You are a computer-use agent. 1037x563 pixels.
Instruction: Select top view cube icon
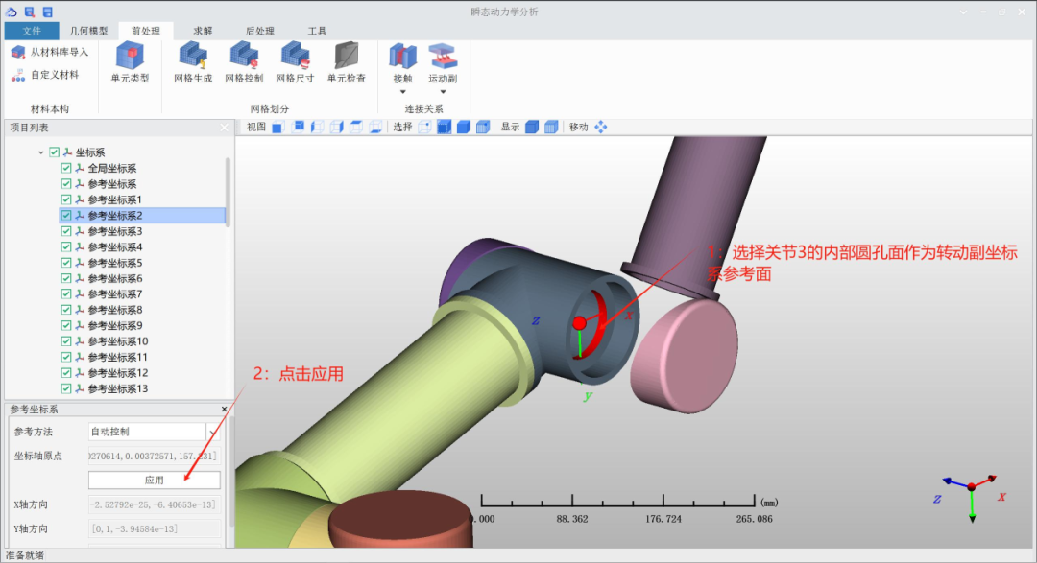tap(356, 127)
